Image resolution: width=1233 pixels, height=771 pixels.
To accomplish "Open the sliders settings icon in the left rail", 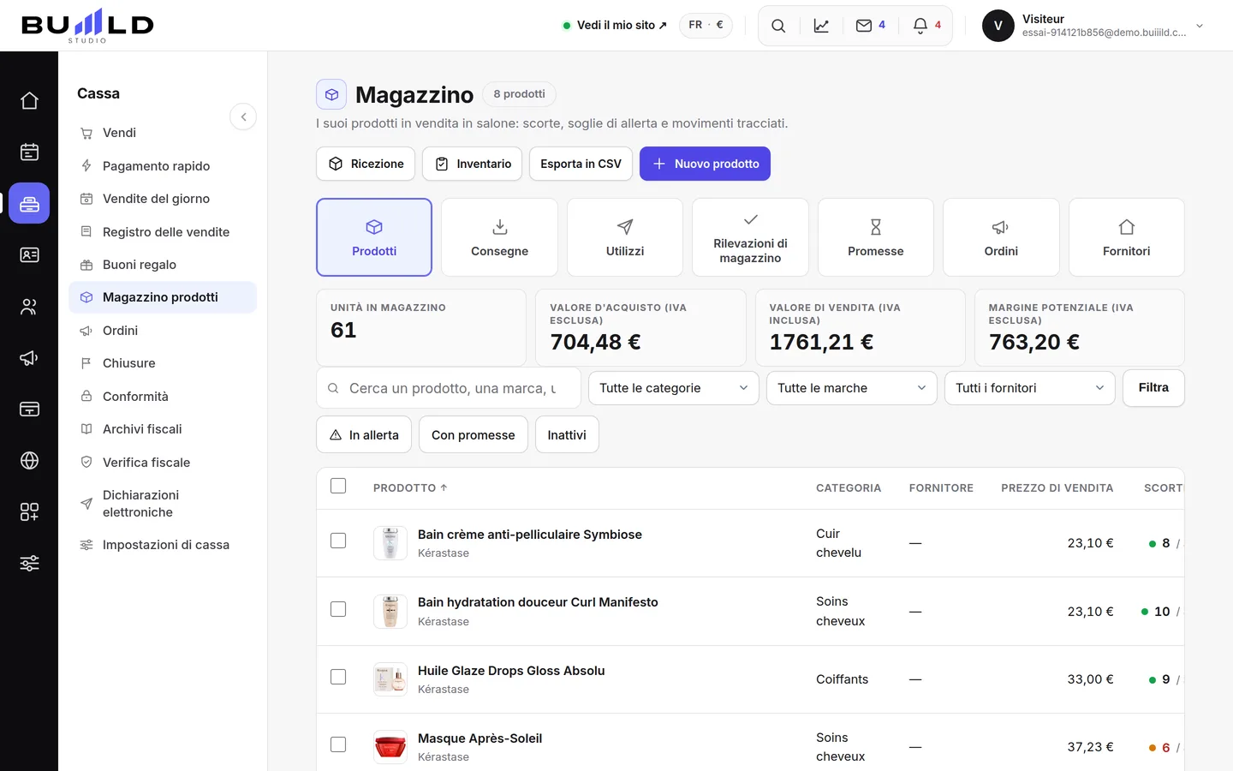I will click(29, 564).
